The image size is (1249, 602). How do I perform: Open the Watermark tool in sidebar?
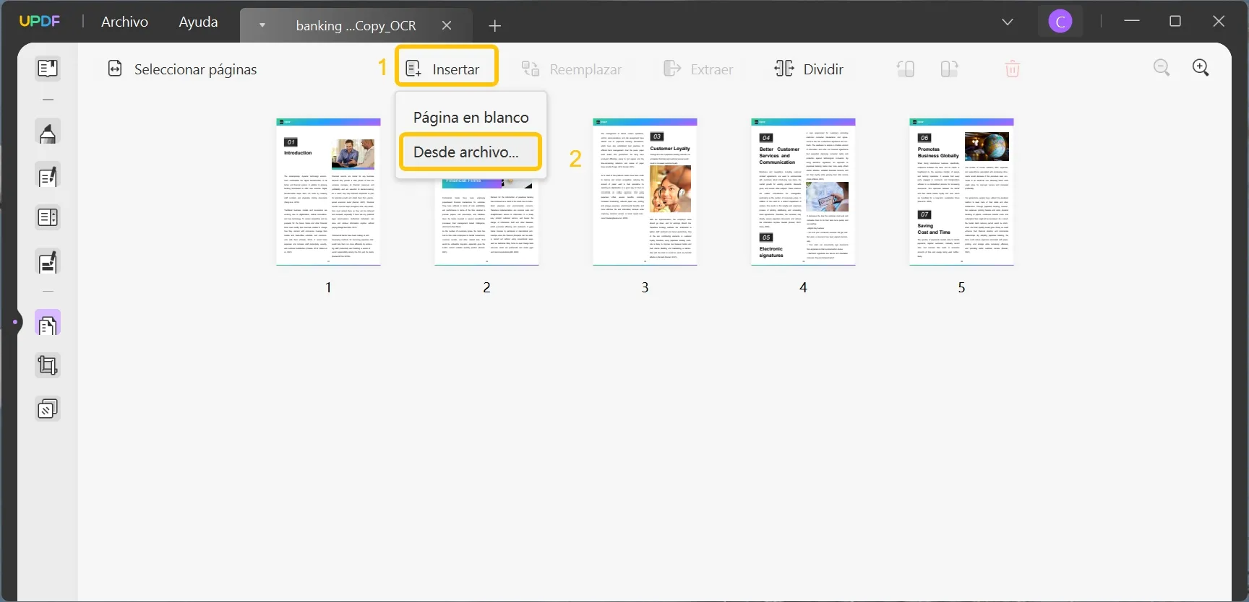(x=48, y=409)
